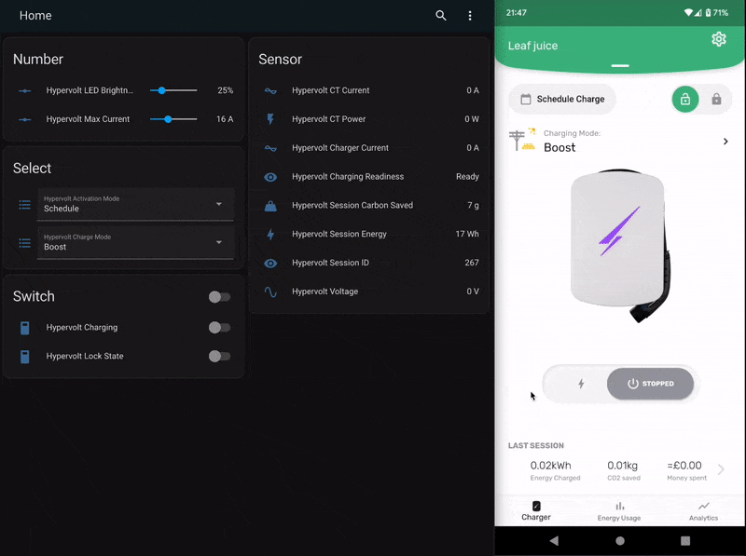Click the pylon charging mode icon
The height and width of the screenshot is (556, 746).
pyautogui.click(x=522, y=140)
